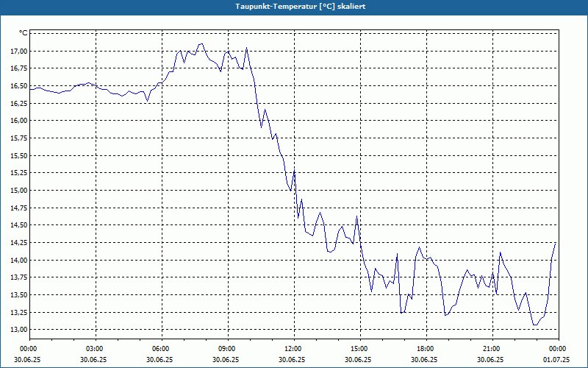Screen dimensions: 588x368
Task: Click the '30.06.25' date under 21:00
Action: click(x=490, y=359)
